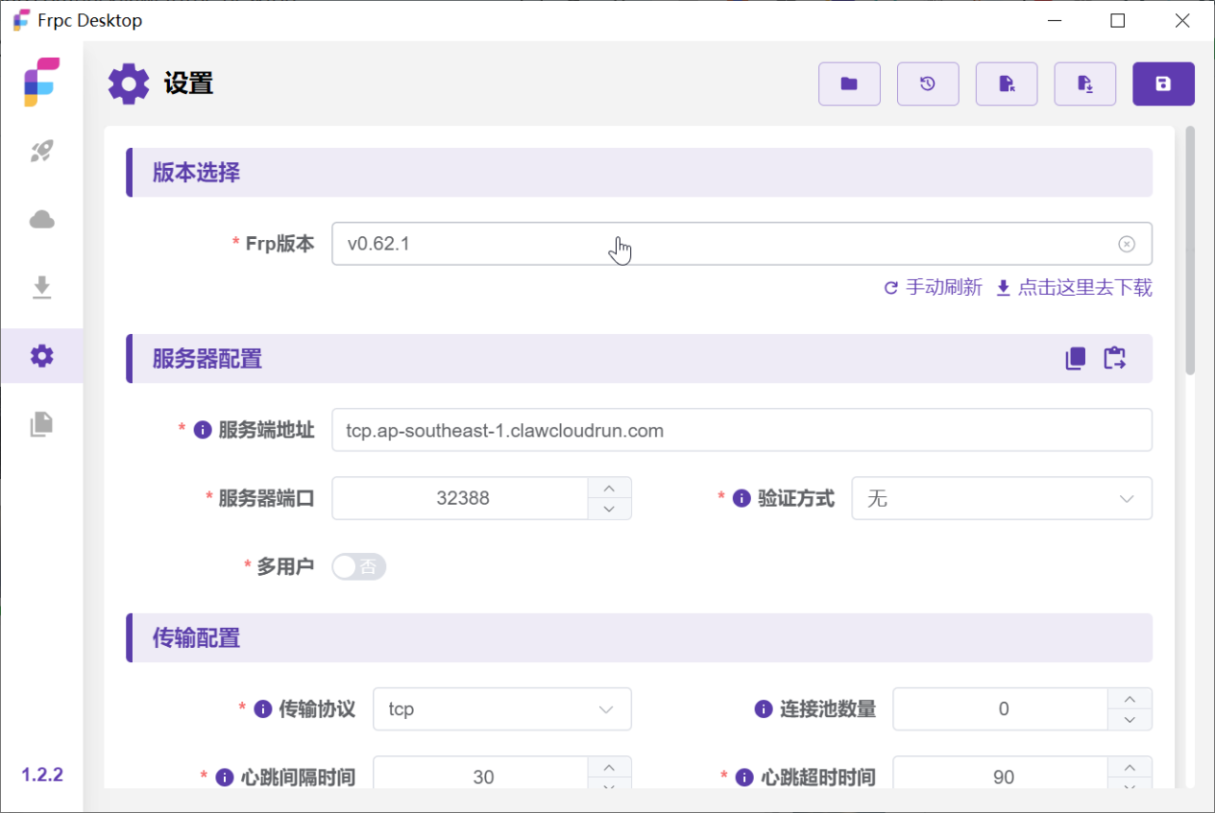Click the version number 1.2.2 in sidebar
The width and height of the screenshot is (1215, 813).
click(x=42, y=774)
